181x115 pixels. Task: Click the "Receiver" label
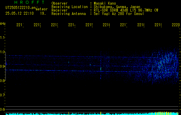60,10
